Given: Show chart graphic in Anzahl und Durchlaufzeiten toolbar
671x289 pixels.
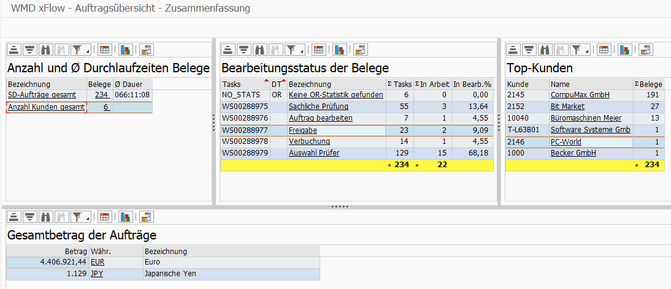Looking at the screenshot, I should click(x=125, y=50).
